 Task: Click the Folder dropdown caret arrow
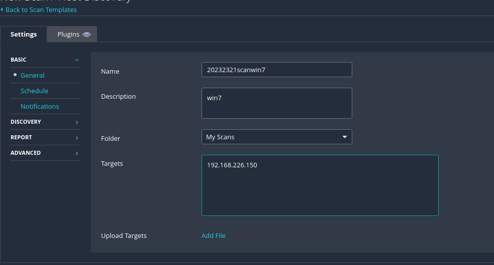(345, 137)
